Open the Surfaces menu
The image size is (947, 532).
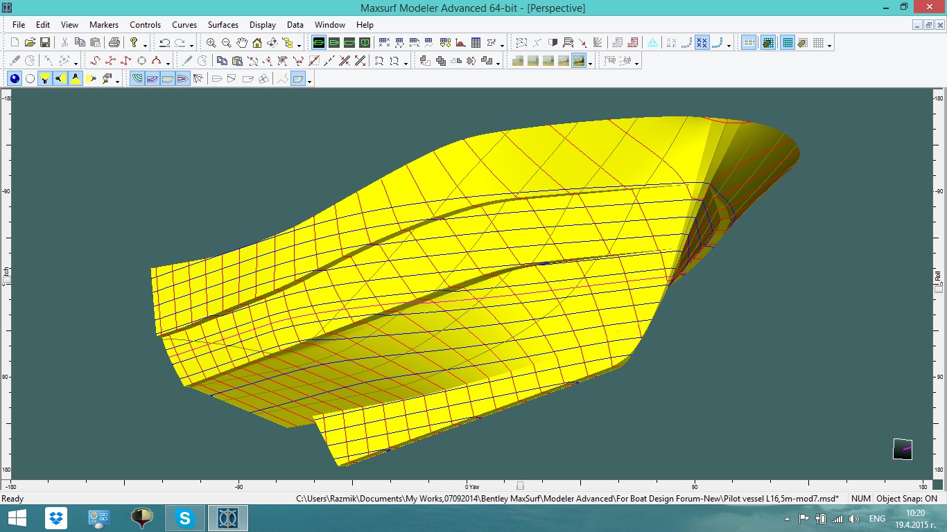pos(223,24)
